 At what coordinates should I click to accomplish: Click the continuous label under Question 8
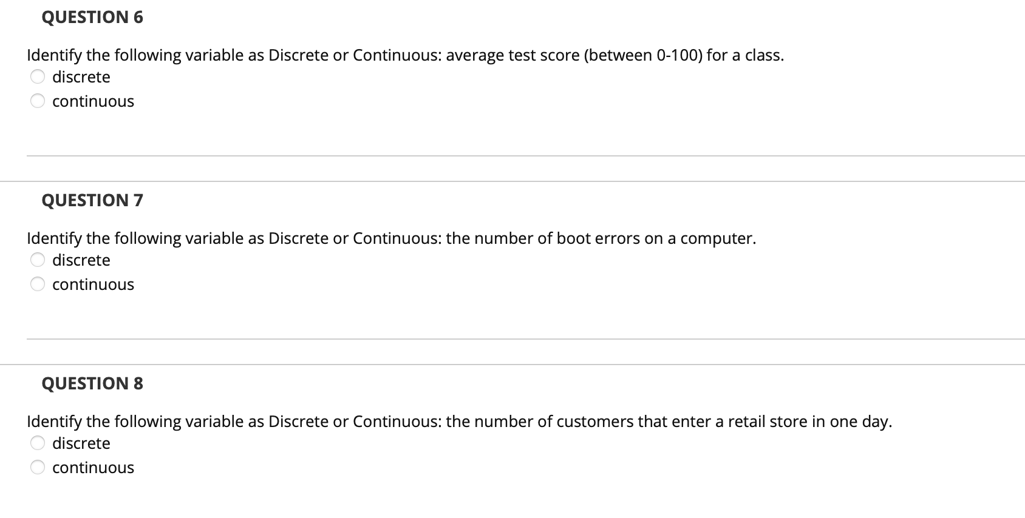pos(93,467)
